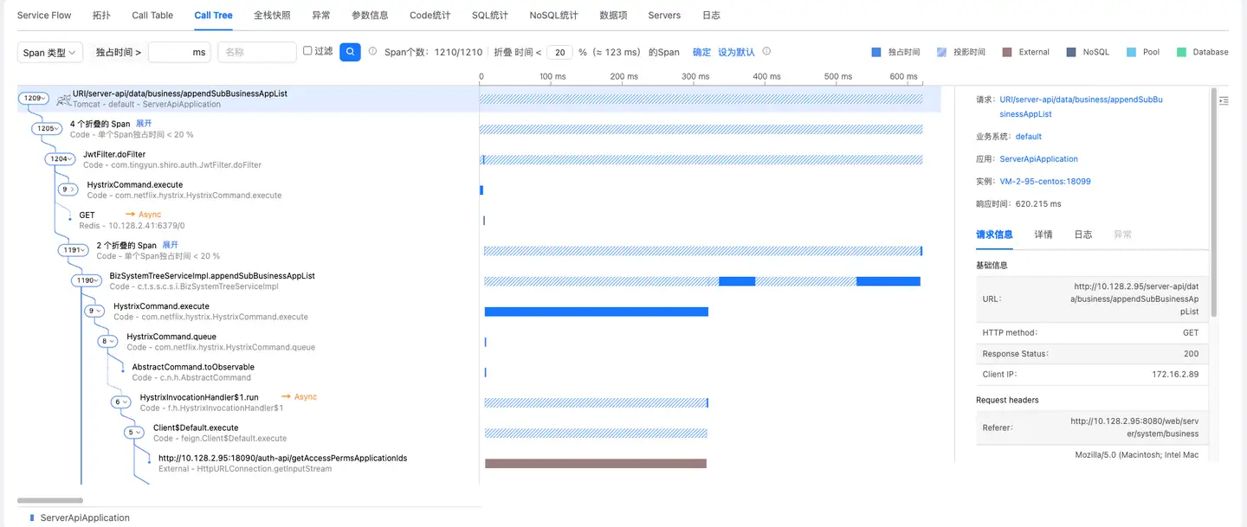Screen dimensions: 1247x527
Task: Switch to the SQL统计 tab
Action: click(489, 16)
